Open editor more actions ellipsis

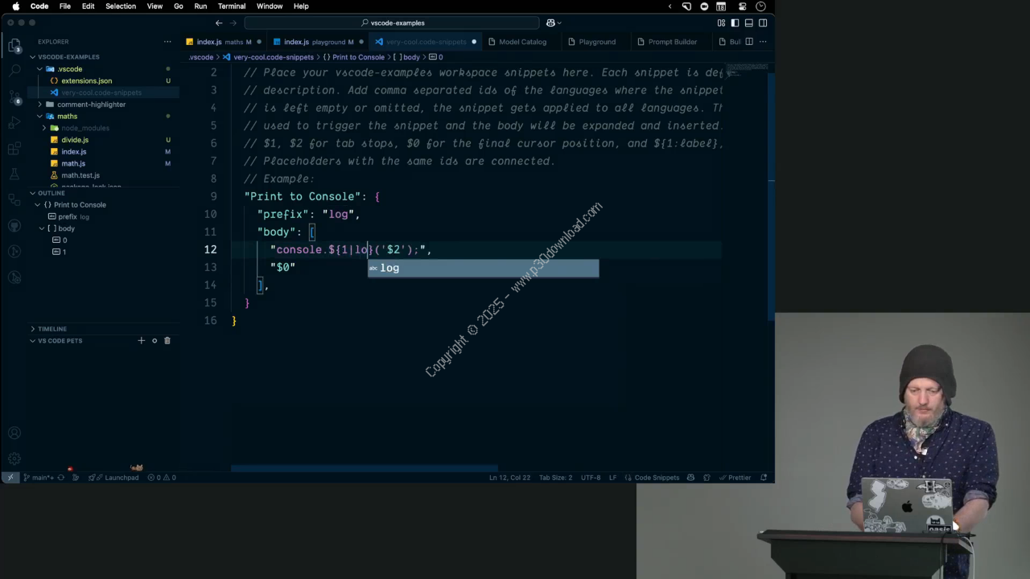point(763,42)
